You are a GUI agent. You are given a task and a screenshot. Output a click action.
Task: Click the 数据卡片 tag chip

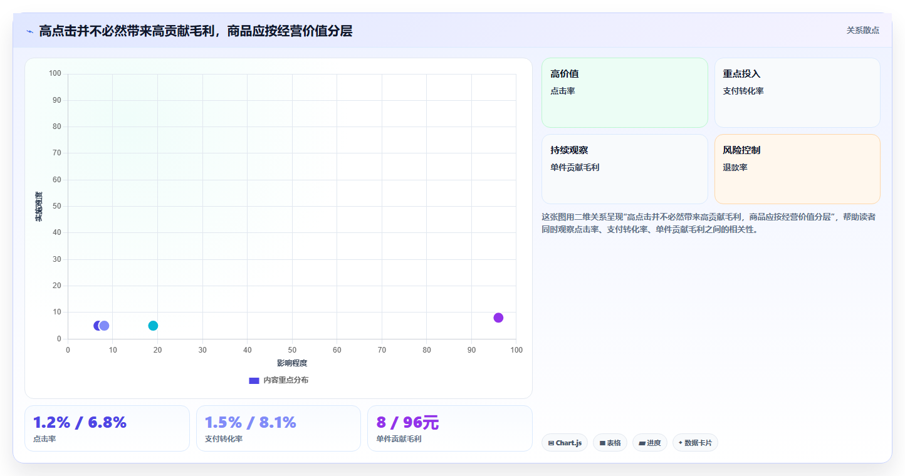[x=695, y=443]
